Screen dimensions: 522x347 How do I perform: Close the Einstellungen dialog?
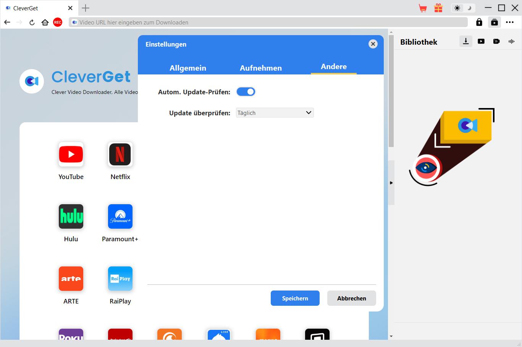(x=373, y=44)
